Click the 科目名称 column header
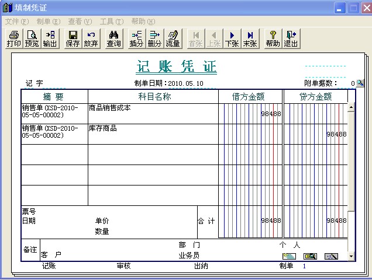372x280 pixels. [x=153, y=97]
